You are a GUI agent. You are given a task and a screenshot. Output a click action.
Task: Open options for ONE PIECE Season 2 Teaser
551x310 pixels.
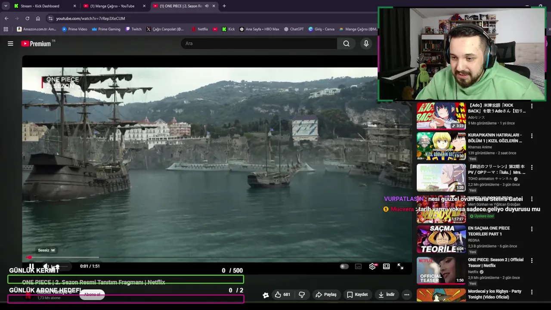(x=532, y=260)
